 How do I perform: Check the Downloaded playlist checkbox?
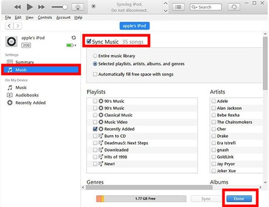pyautogui.click(x=95, y=150)
